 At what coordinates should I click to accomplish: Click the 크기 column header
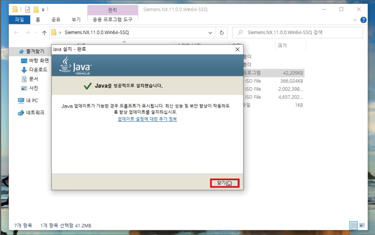pyautogui.click(x=282, y=45)
